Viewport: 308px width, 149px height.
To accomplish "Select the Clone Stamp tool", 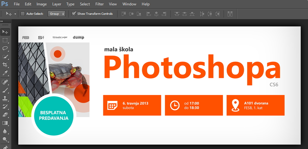I will tap(5, 98).
